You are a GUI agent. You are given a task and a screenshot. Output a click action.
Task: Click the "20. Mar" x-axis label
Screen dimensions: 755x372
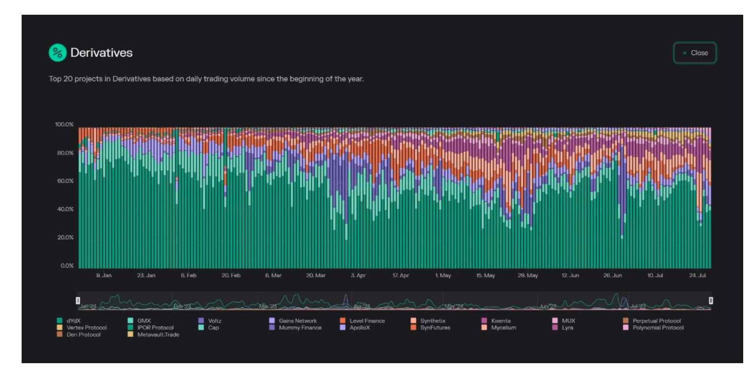316,276
